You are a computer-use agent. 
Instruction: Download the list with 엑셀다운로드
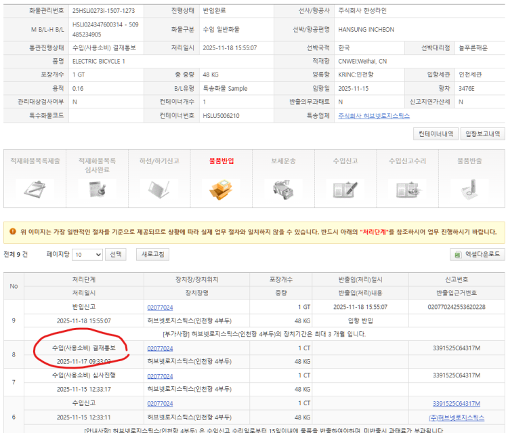(x=477, y=255)
